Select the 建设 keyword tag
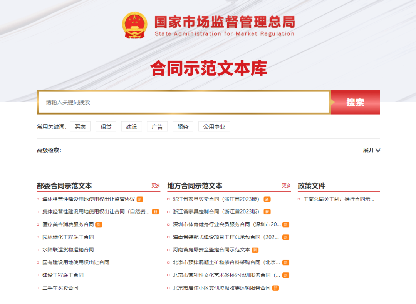 131,126
